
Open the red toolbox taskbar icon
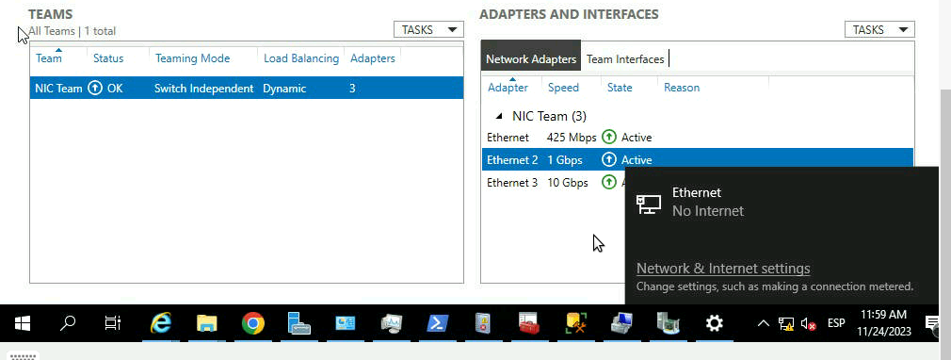529,323
